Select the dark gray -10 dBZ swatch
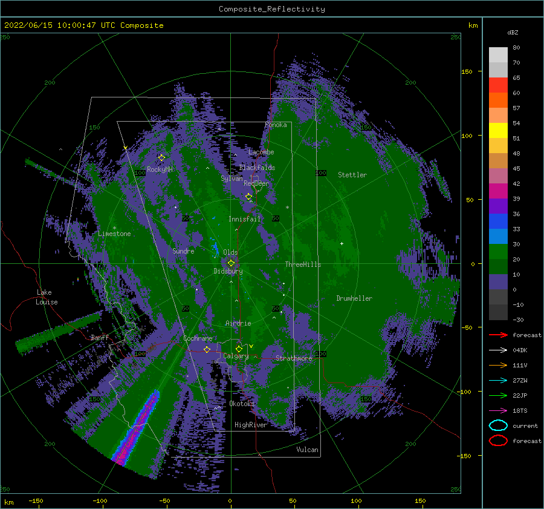 [498, 312]
